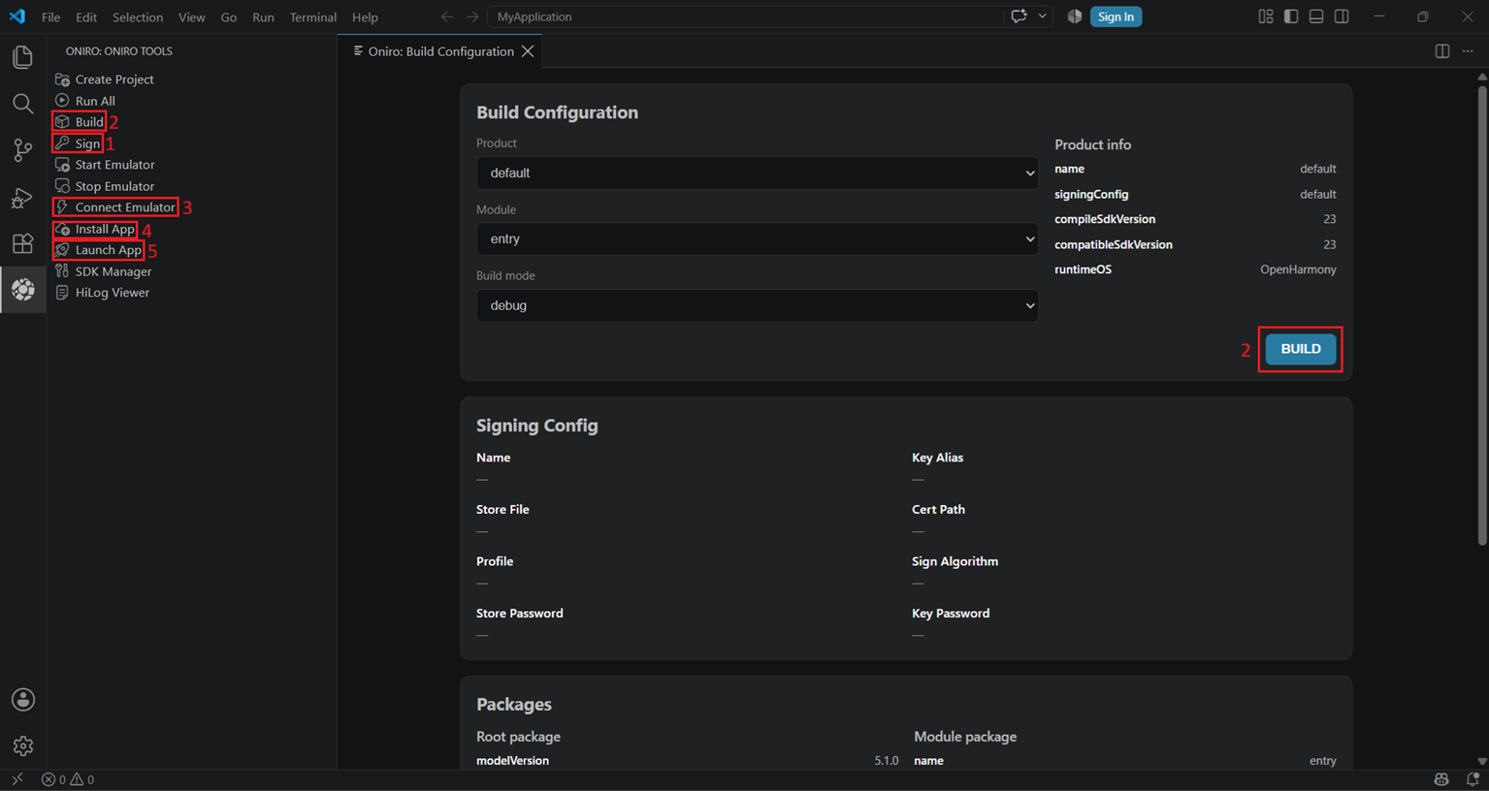The width and height of the screenshot is (1489, 791).
Task: Click the Sign key icon
Action: 62,143
